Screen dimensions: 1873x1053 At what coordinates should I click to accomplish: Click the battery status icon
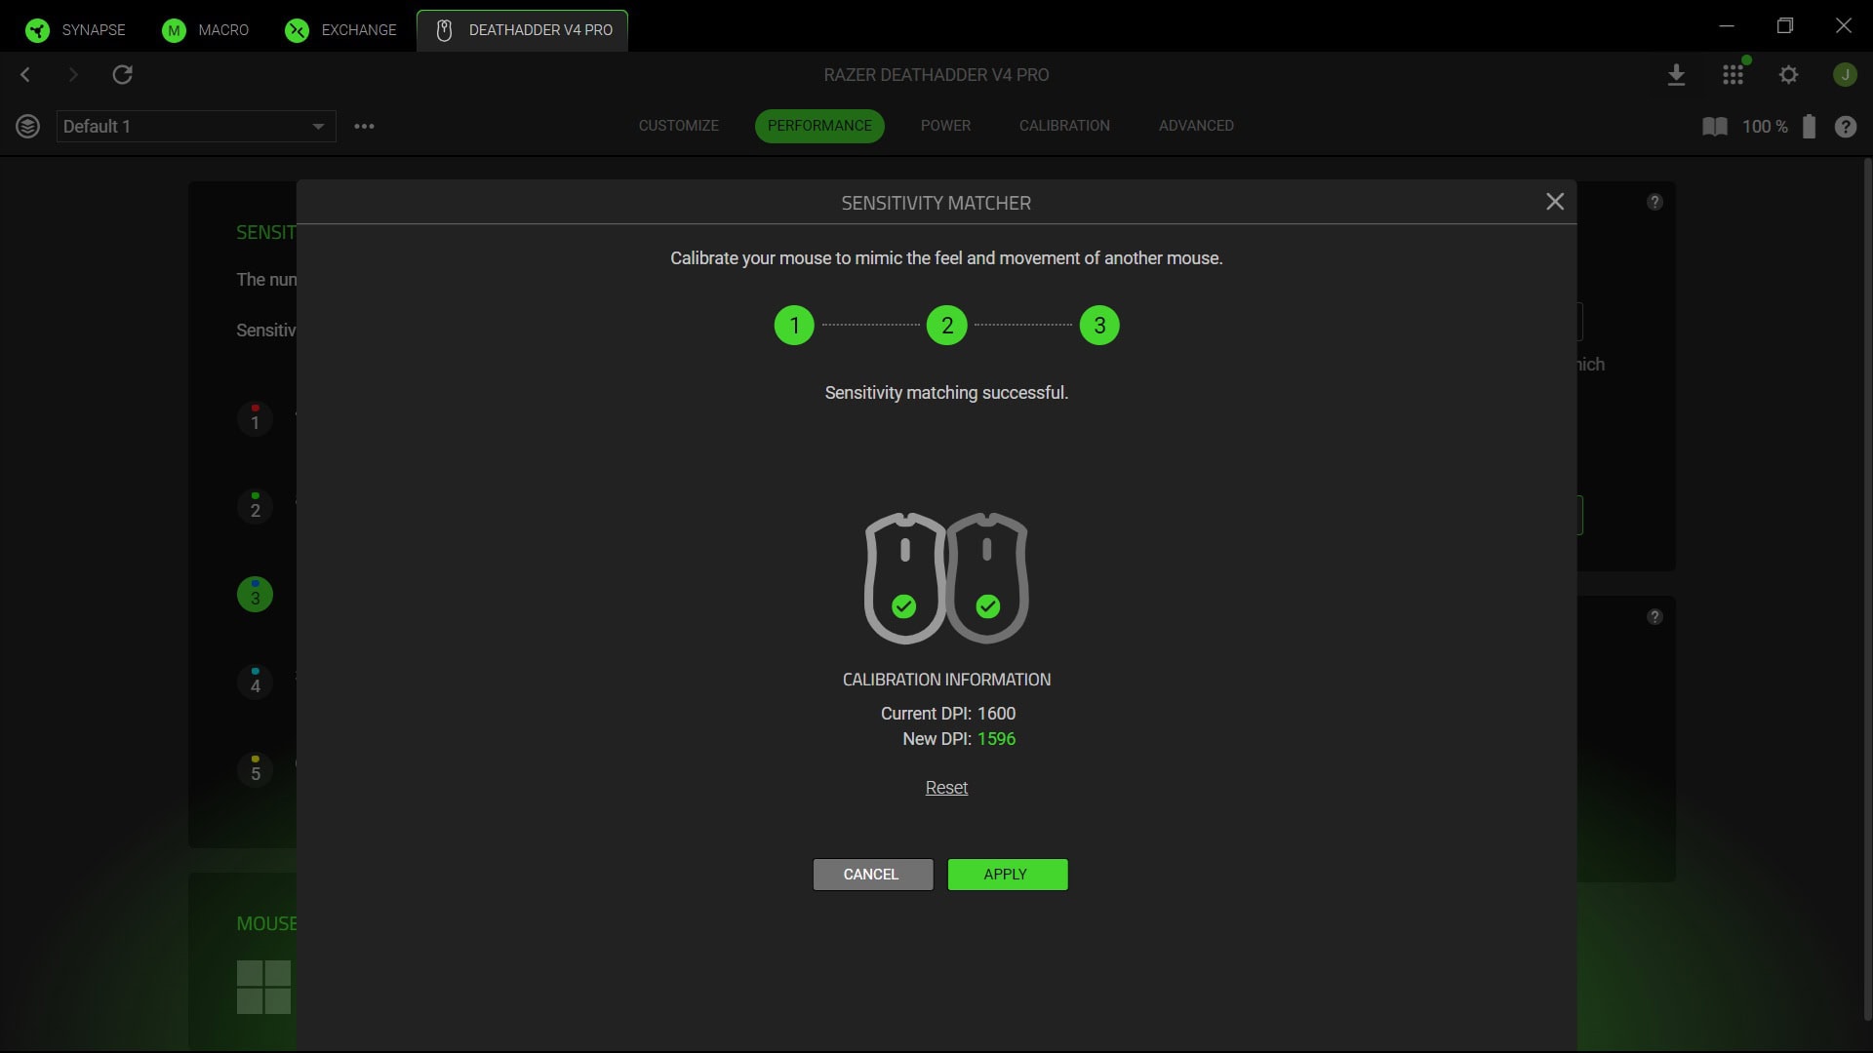pyautogui.click(x=1809, y=126)
